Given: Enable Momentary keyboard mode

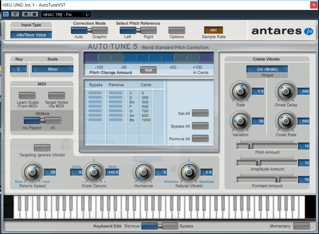Looking at the screenshot, I should click(302, 226).
